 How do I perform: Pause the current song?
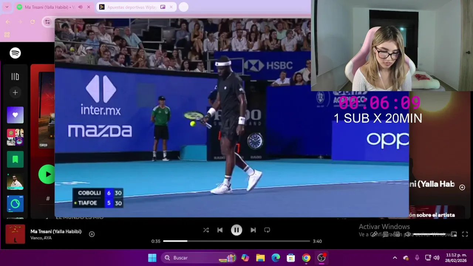(x=236, y=230)
